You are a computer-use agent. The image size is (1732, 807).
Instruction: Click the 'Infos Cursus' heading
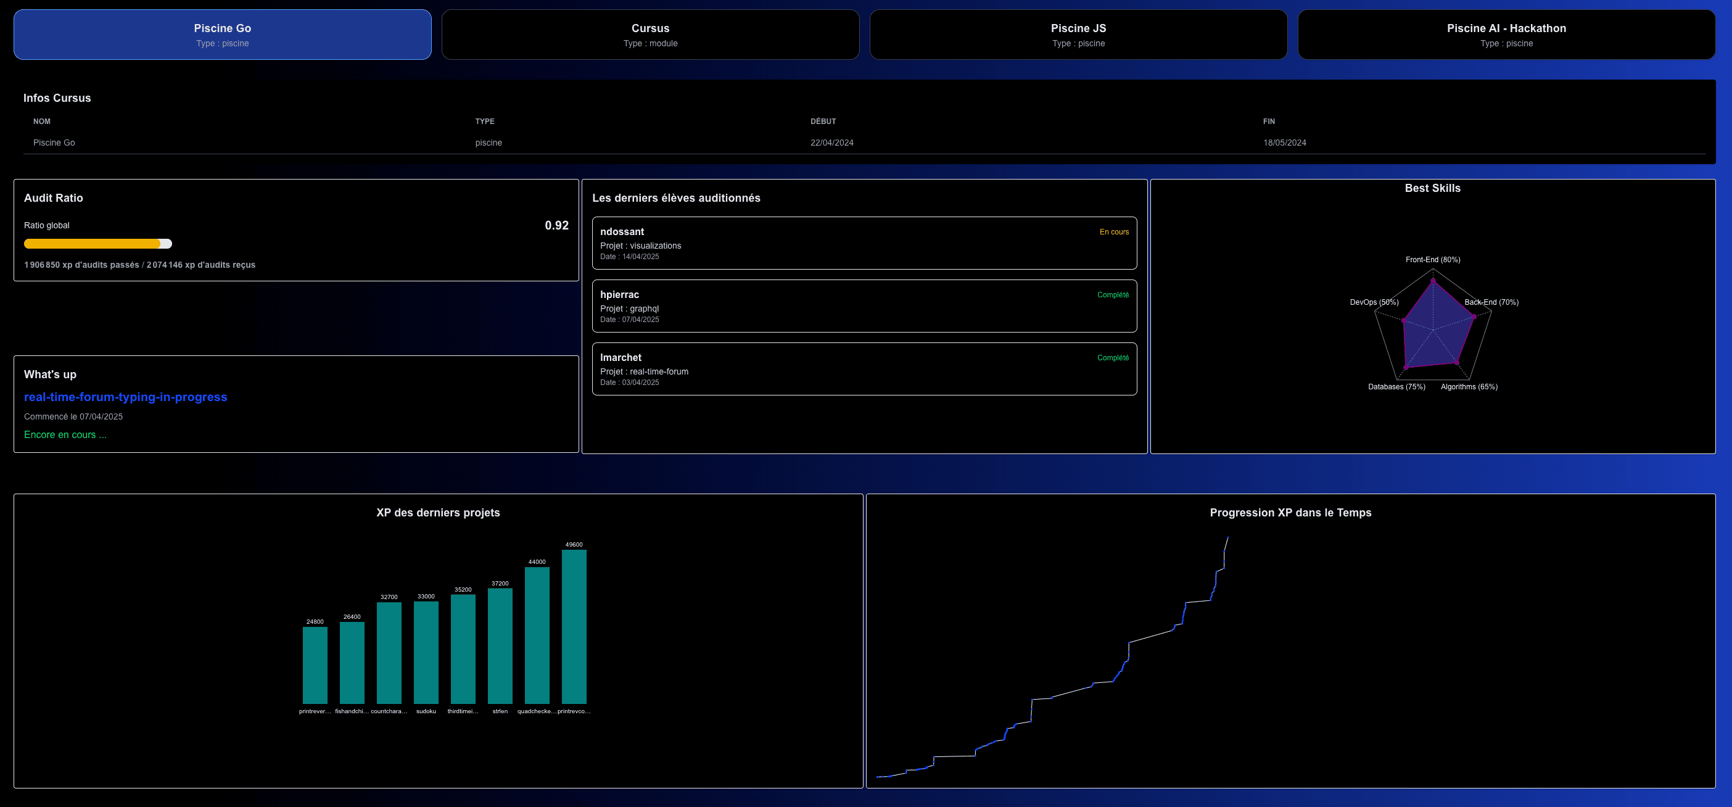pyautogui.click(x=57, y=98)
